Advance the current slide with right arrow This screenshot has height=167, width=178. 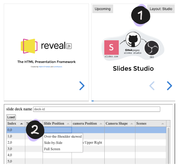(82, 86)
